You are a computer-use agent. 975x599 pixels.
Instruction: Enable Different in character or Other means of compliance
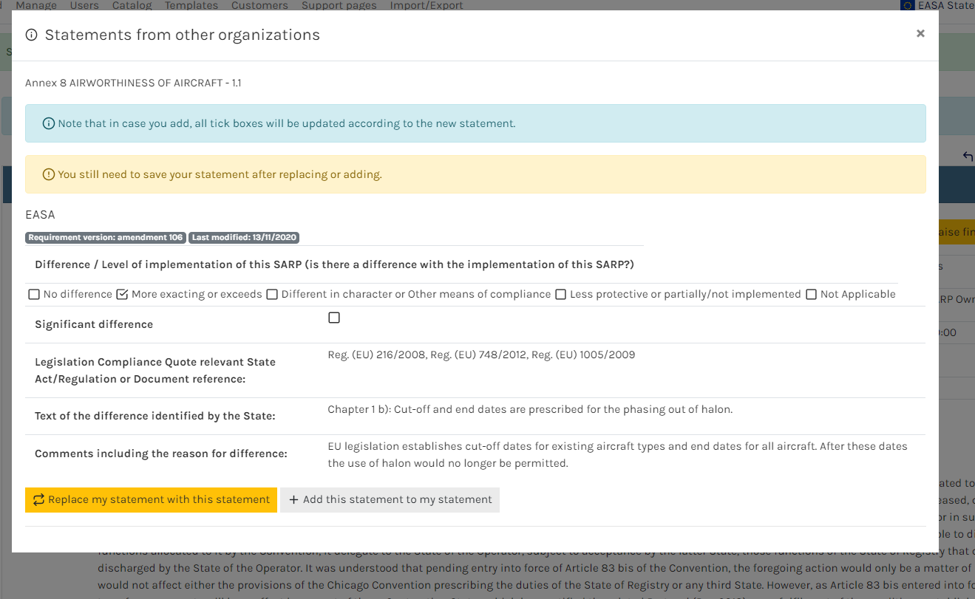tap(272, 294)
